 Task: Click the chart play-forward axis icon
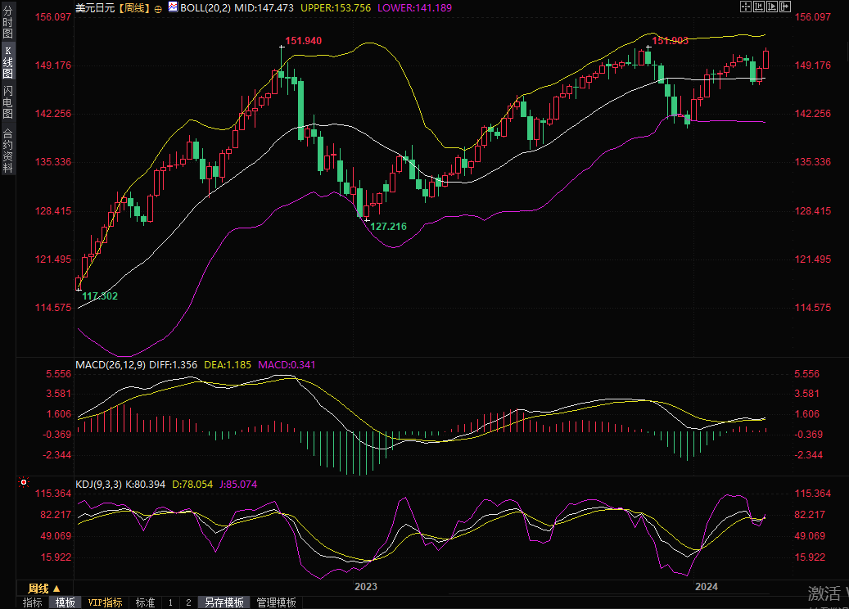771,7
